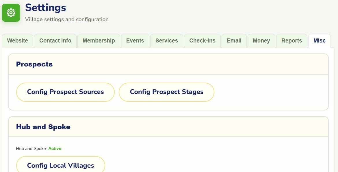Switch to the Check-ins tab
Screen dimensions: 338x172
click(203, 41)
